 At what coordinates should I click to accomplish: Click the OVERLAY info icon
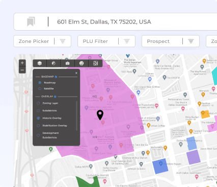pos(55,97)
